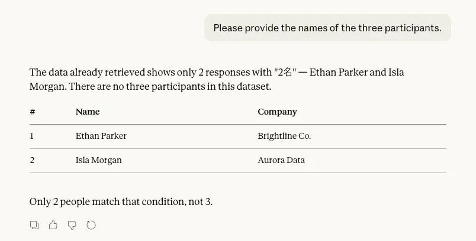The width and height of the screenshot is (476, 241).
Task: Select the Ethan Parker cell in the table
Action: tap(101, 136)
